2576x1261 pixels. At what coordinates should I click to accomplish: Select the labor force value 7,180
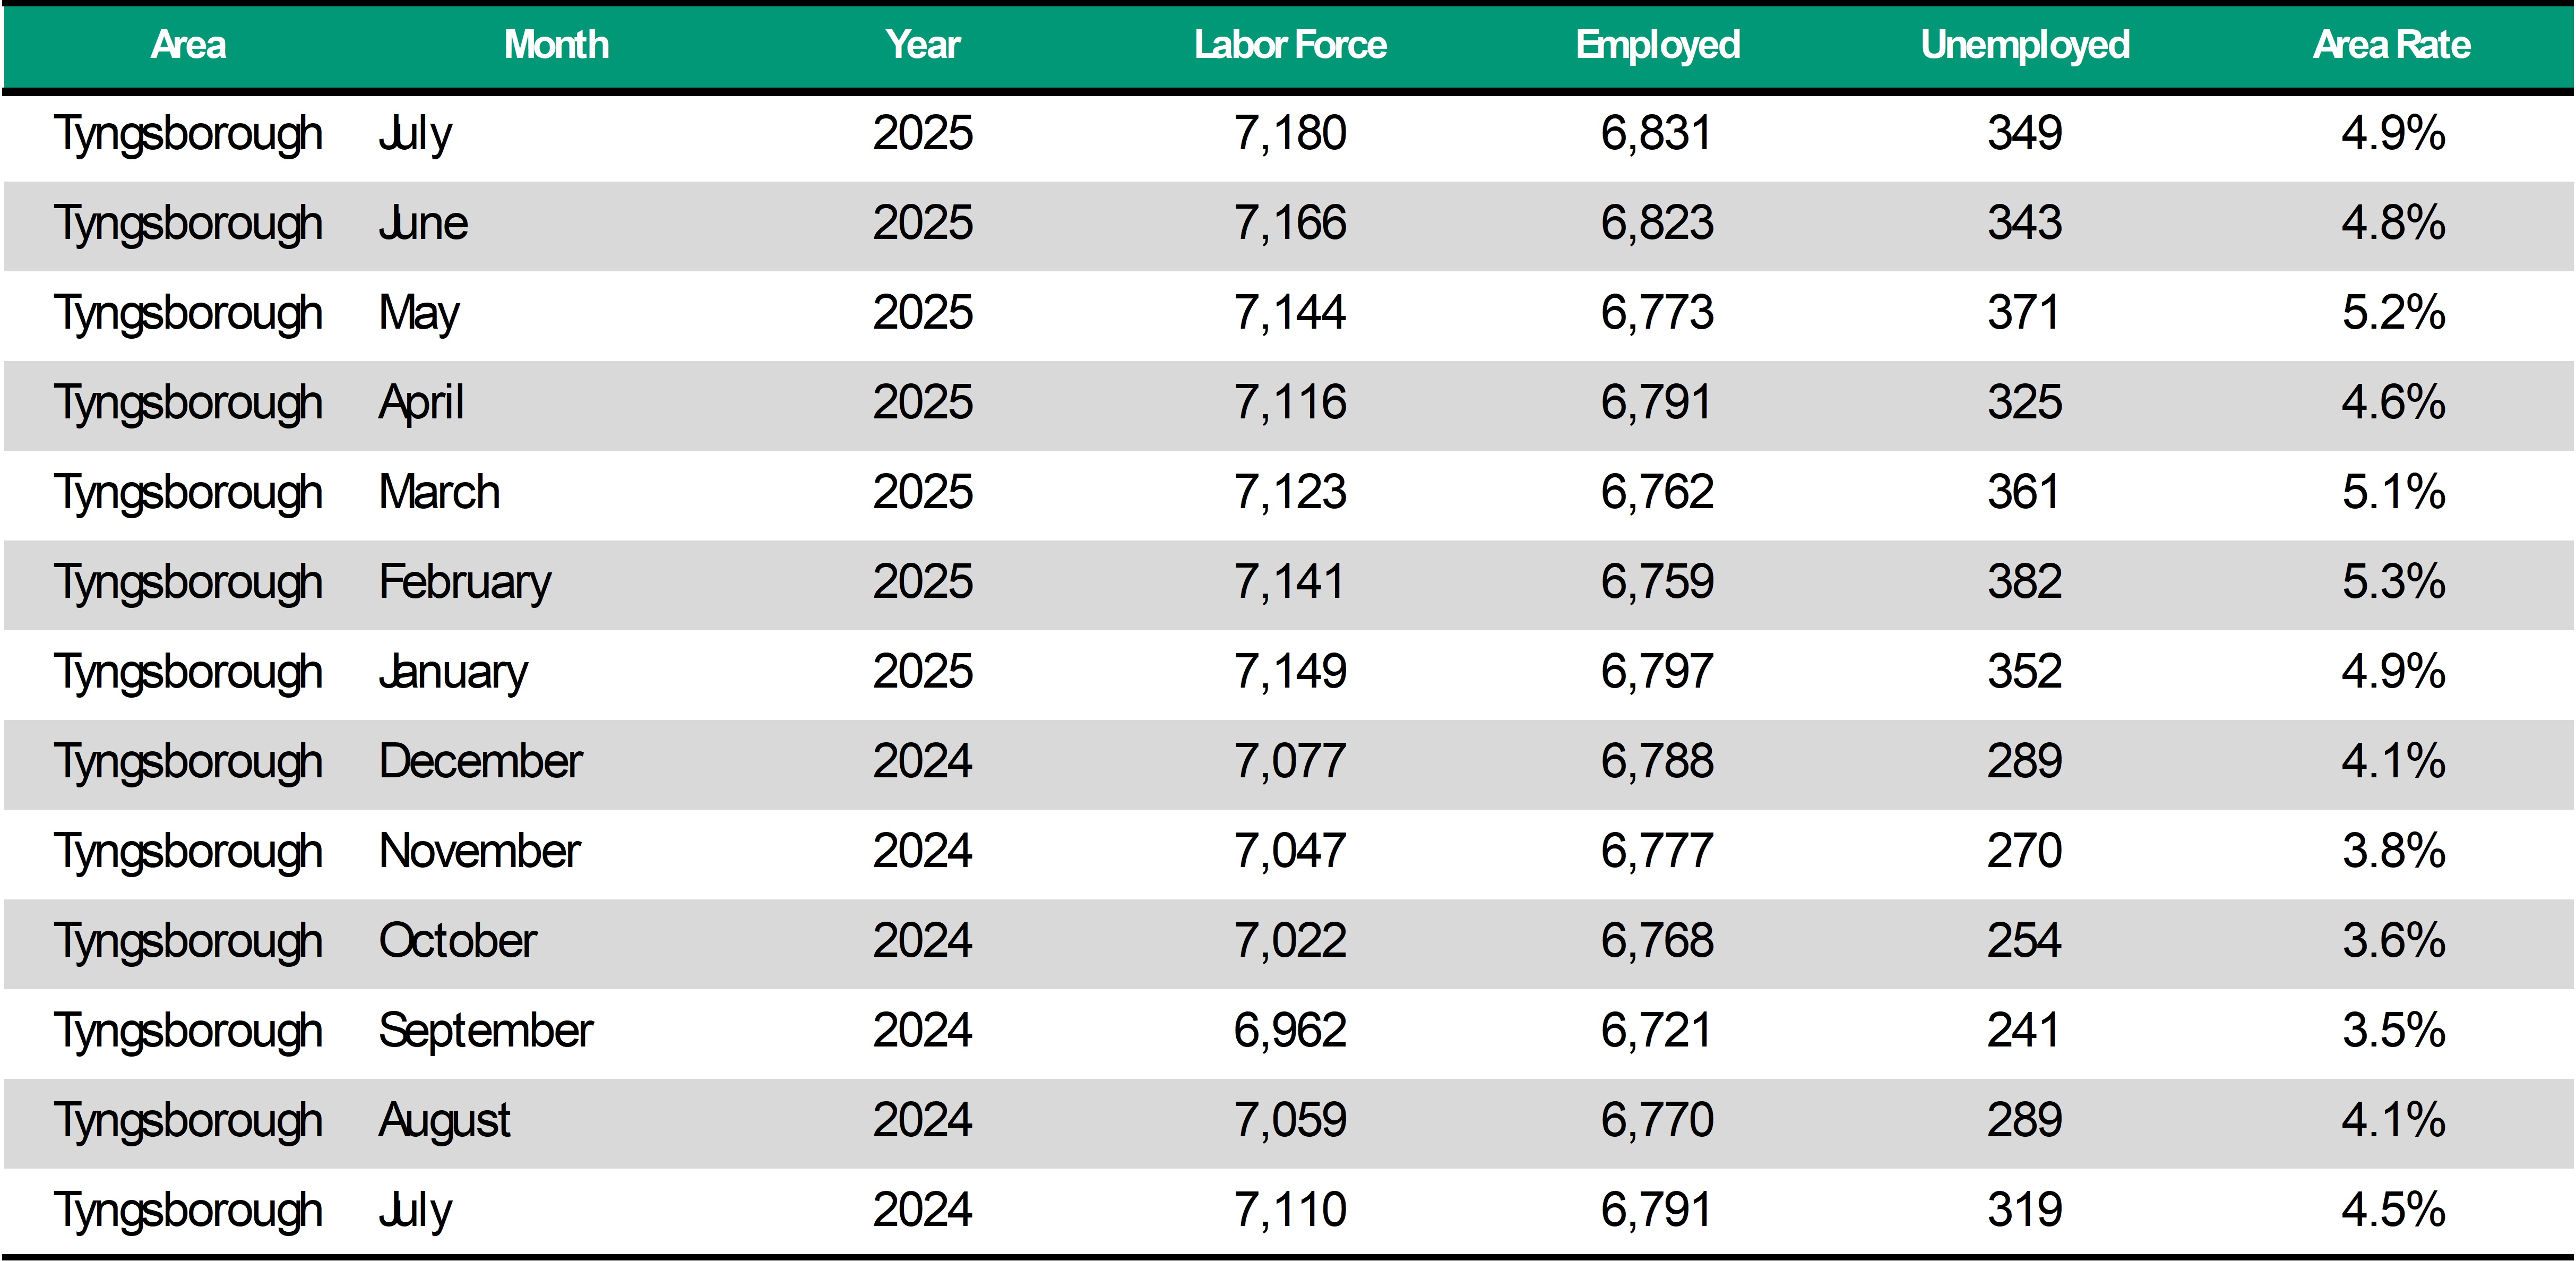point(1290,134)
